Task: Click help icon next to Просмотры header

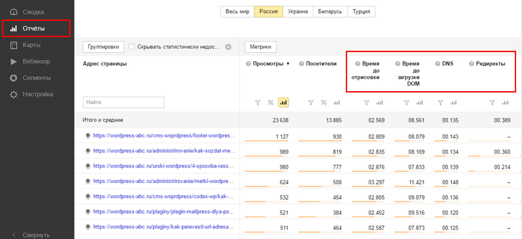Action: click(248, 64)
